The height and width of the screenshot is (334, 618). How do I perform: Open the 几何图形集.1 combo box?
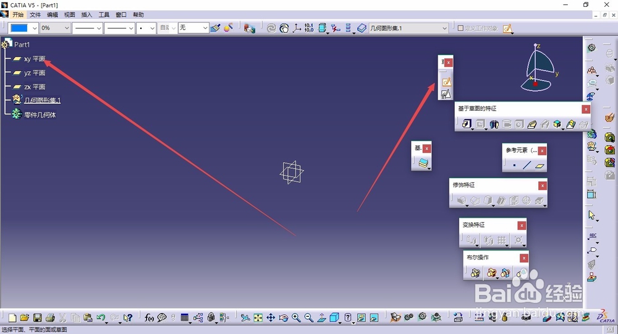(x=408, y=28)
